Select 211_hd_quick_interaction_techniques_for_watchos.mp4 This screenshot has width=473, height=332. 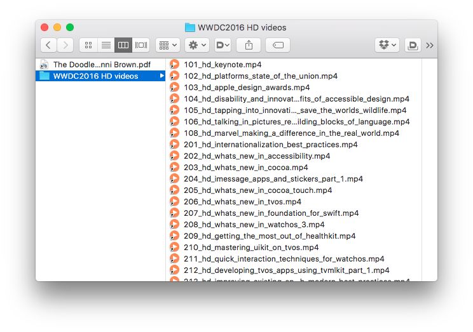coord(294,259)
